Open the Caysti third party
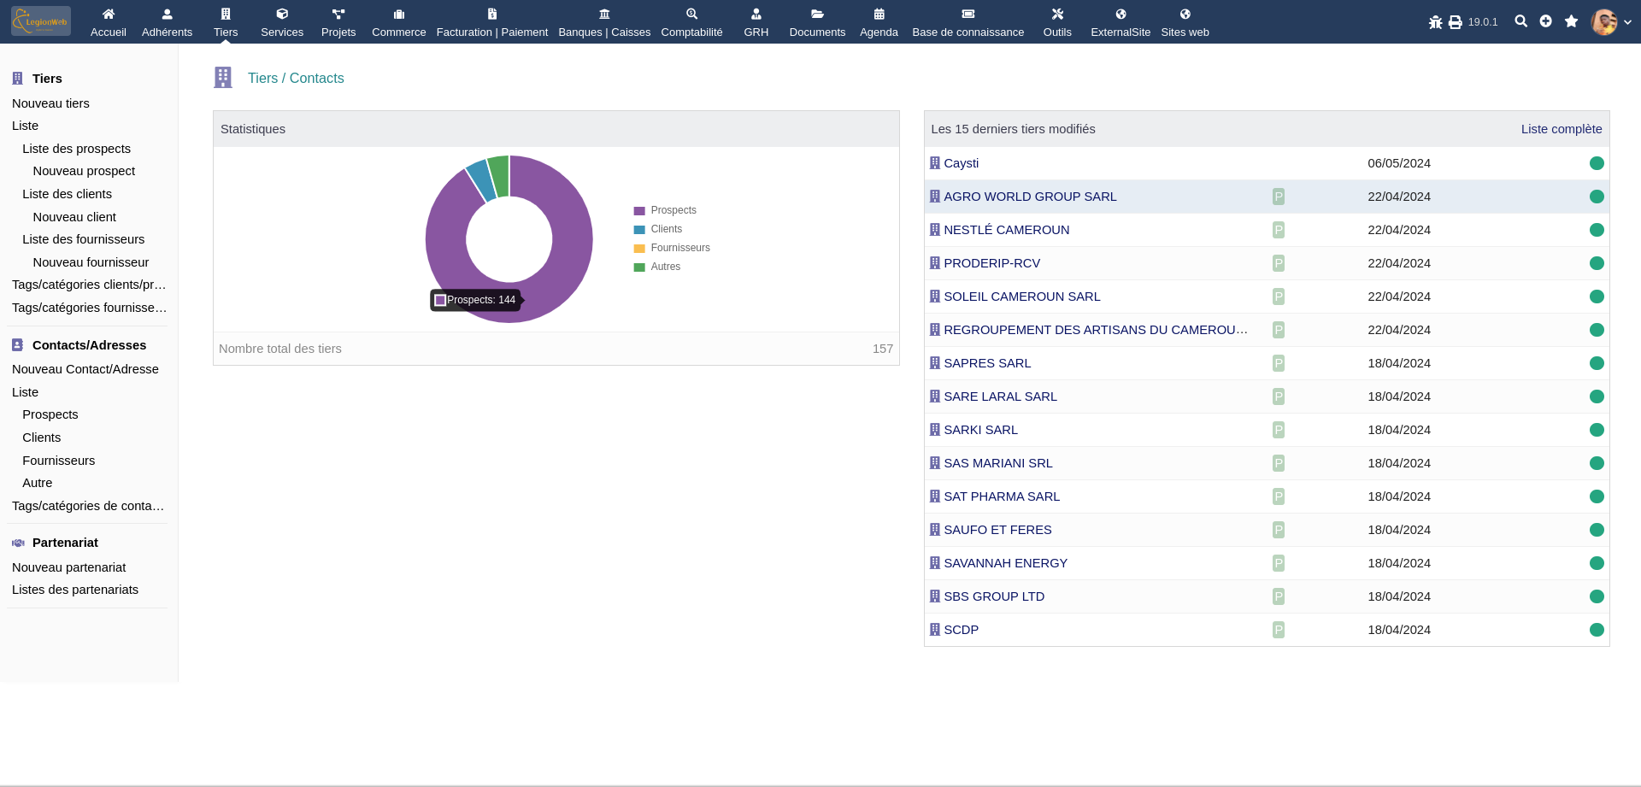Viewport: 1641px width, 787px height. point(961,163)
